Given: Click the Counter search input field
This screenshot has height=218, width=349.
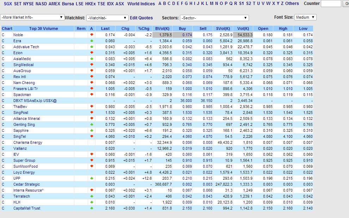Looking at the screenshot, I should pos(331,4).
